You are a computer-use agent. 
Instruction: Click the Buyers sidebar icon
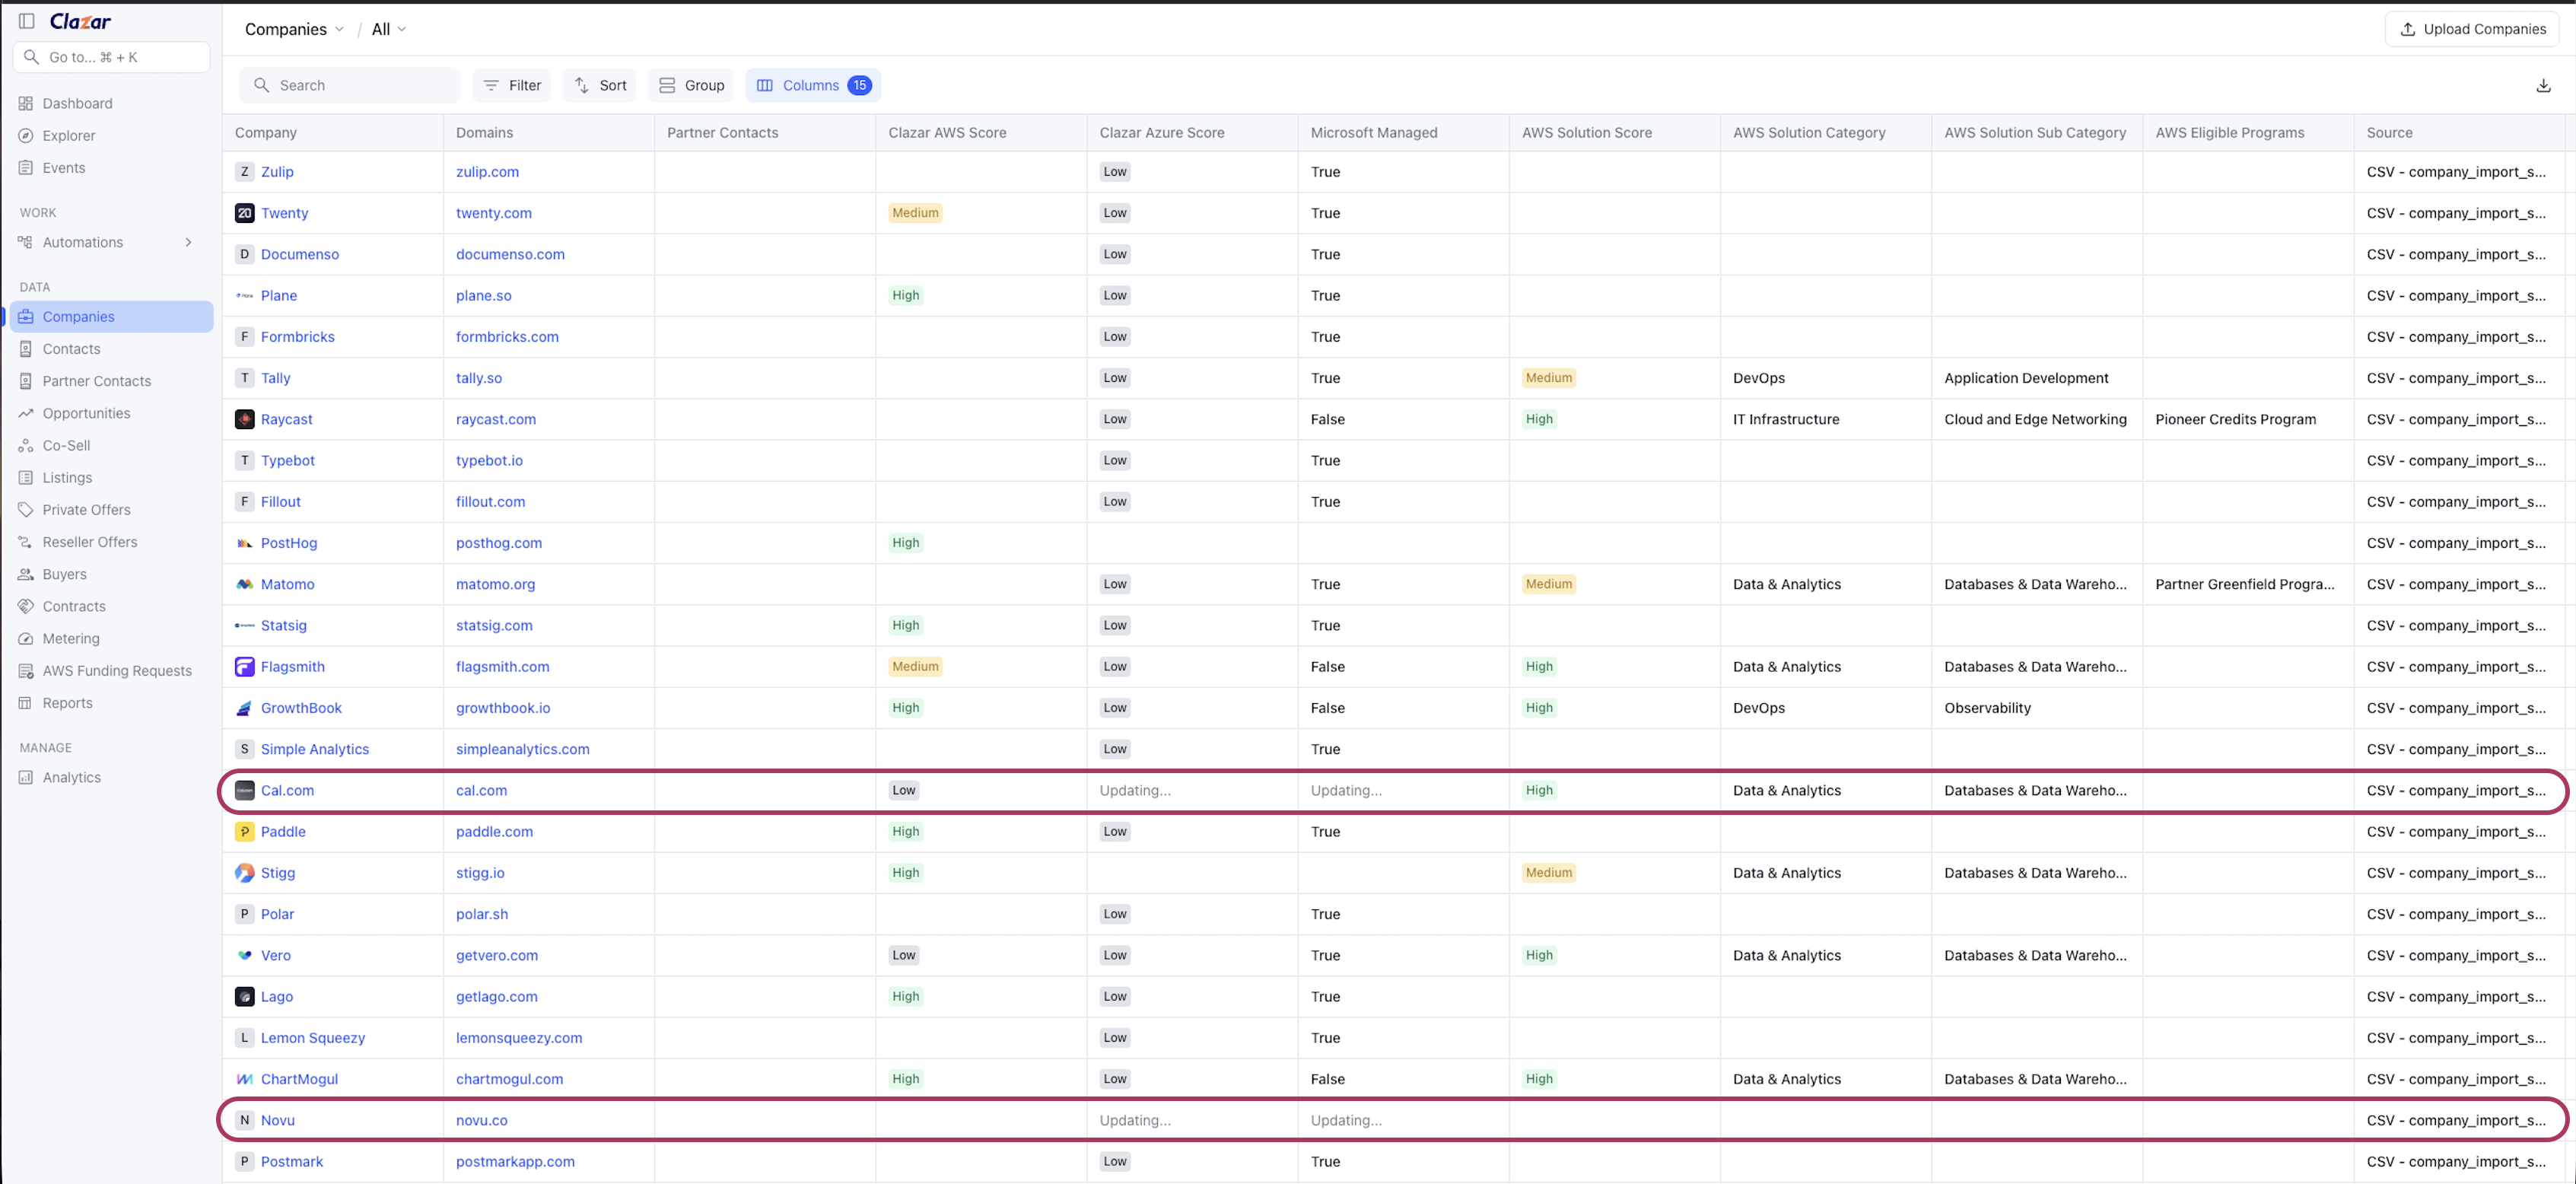coord(26,574)
